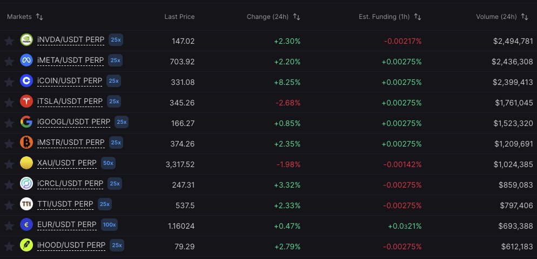Click the last price 1.16024

(181, 226)
